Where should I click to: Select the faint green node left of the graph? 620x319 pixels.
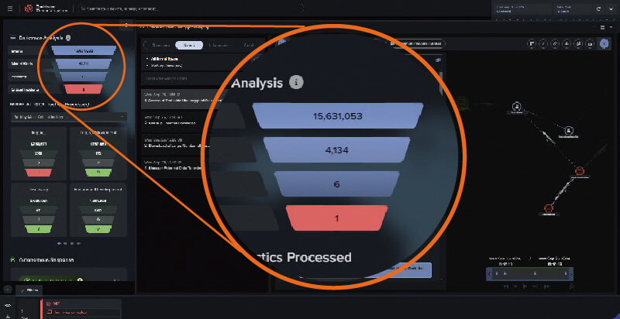click(461, 103)
